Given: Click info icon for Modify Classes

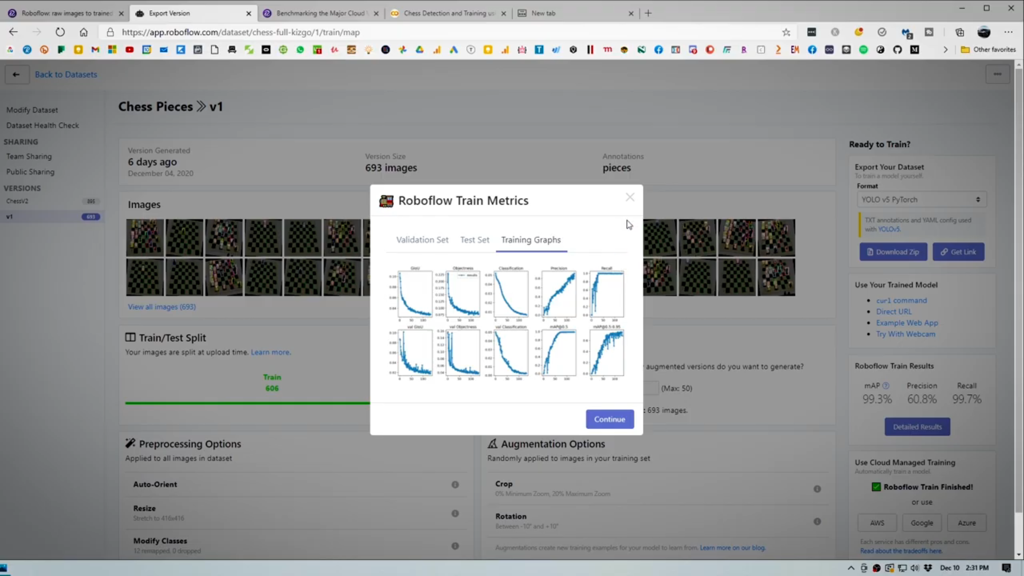Looking at the screenshot, I should click(455, 546).
